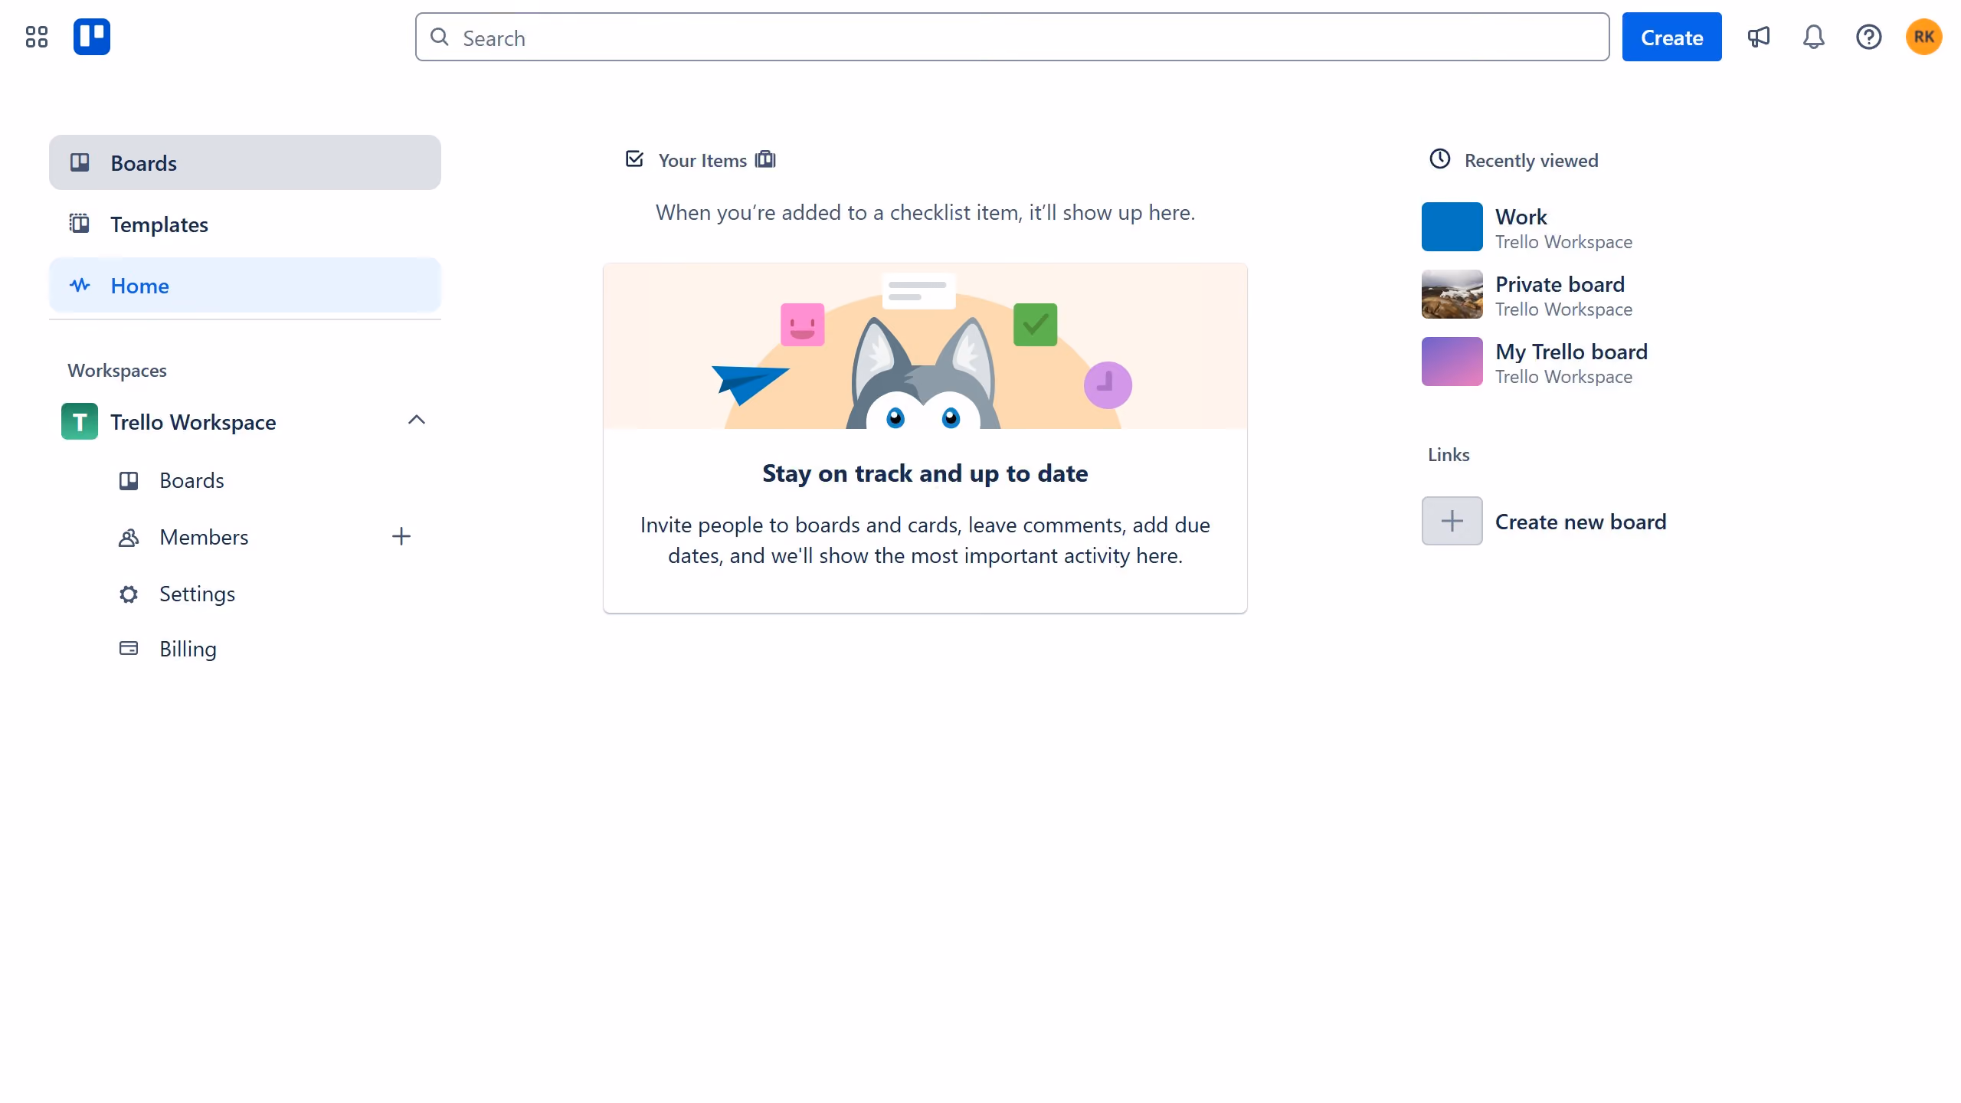Screen dimensions: 1961x1103
Task: Click the Trello logo icon
Action: (92, 37)
